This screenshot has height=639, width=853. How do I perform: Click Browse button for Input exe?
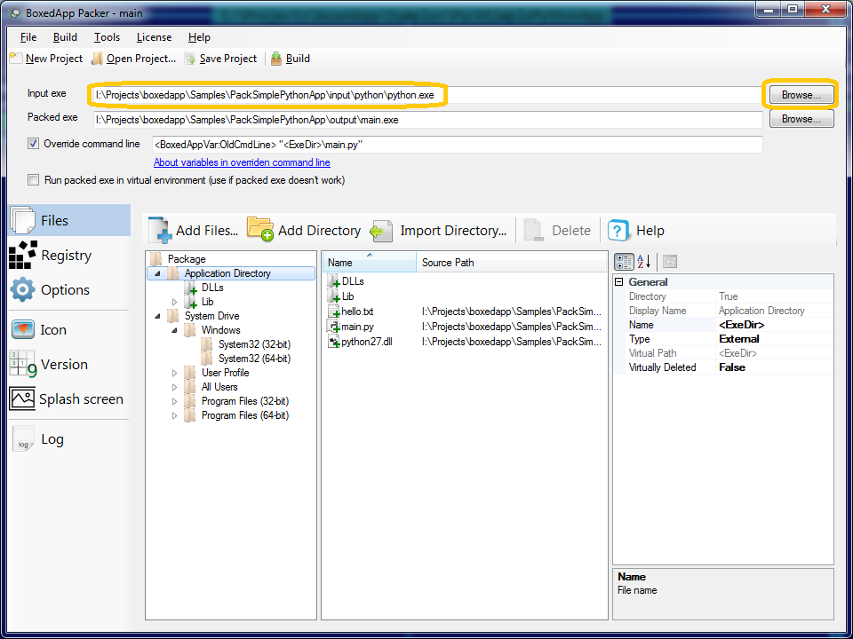[801, 94]
